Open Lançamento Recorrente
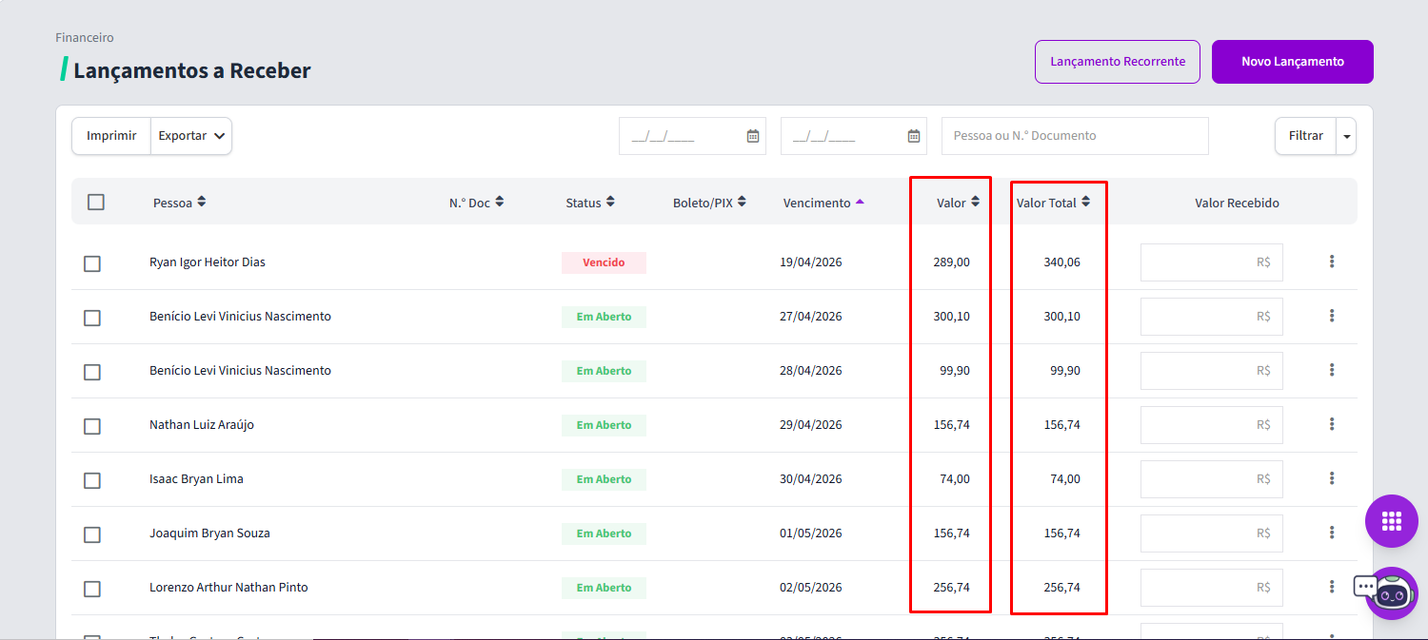 1118,62
